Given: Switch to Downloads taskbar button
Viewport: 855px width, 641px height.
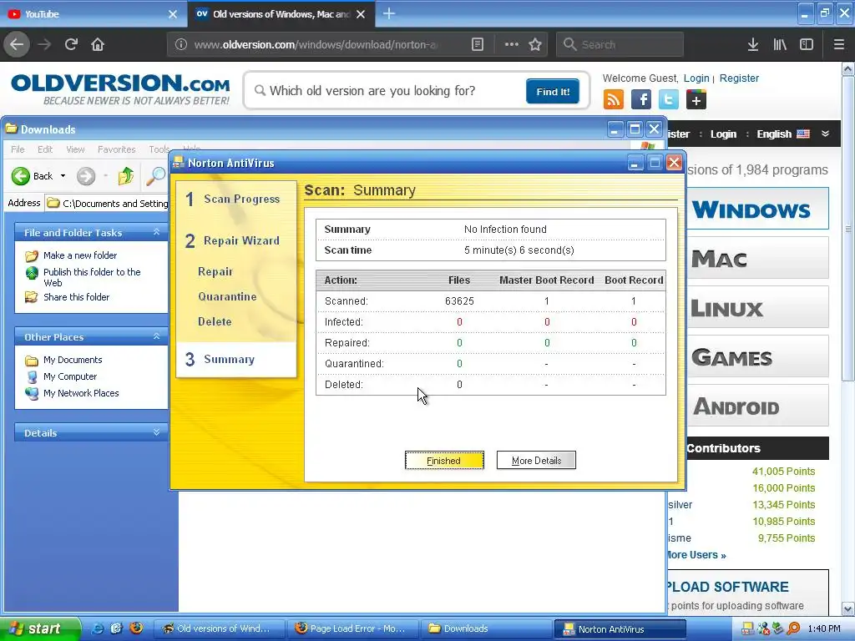Looking at the screenshot, I should 485,628.
